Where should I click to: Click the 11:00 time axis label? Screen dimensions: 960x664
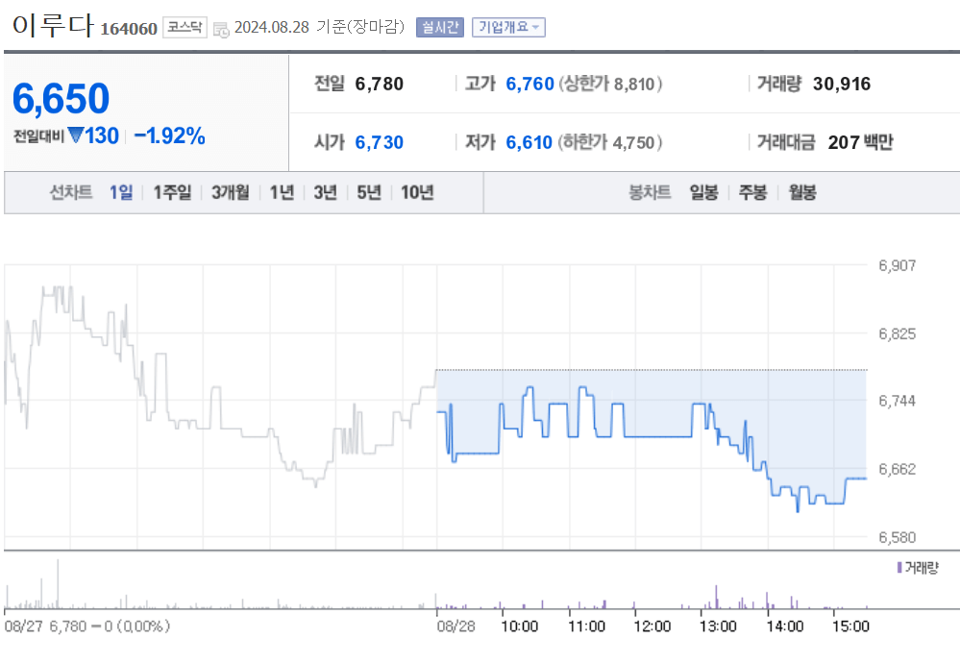point(586,627)
